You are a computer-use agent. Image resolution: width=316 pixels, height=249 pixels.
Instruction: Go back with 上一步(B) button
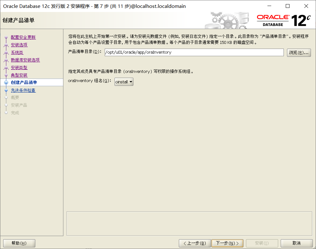point(195,243)
